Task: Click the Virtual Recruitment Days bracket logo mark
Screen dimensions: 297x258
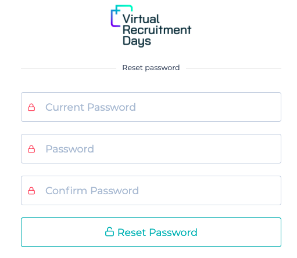Action: (121, 16)
